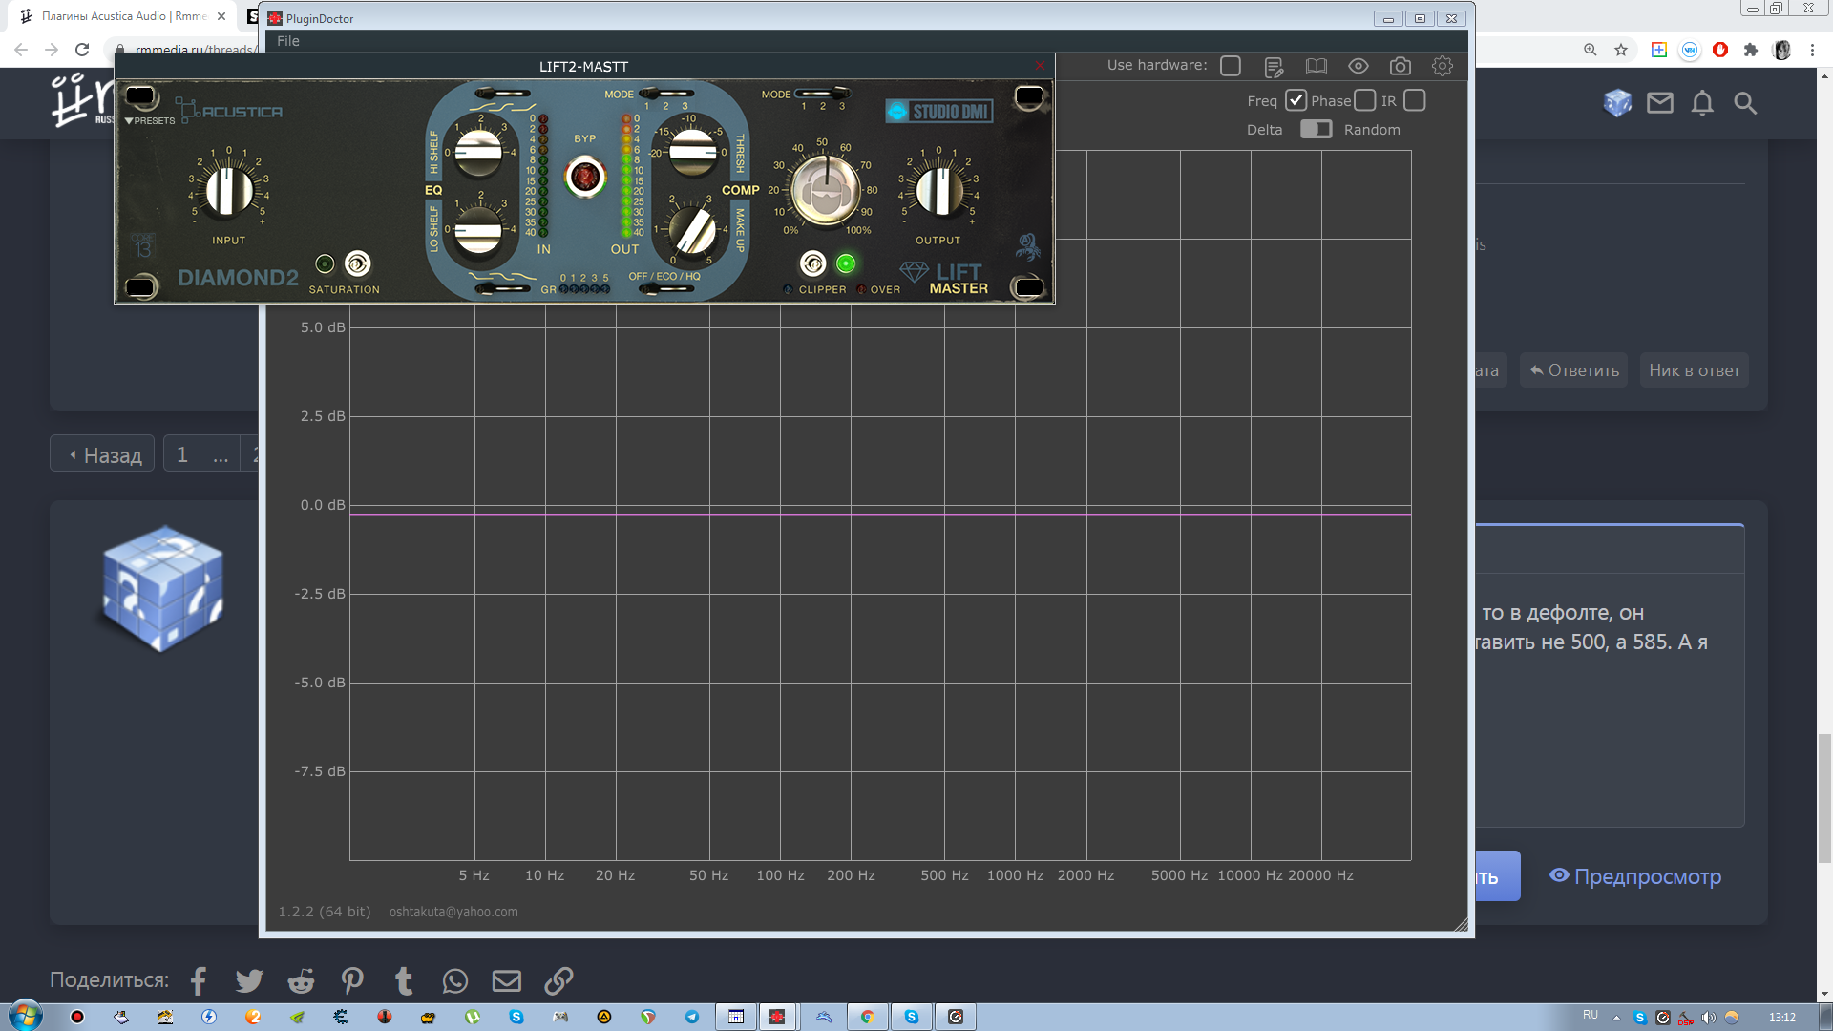Viewport: 1833px width, 1031px height.
Task: Open the book manual icon in PluginDoctor
Action: 1317,66
